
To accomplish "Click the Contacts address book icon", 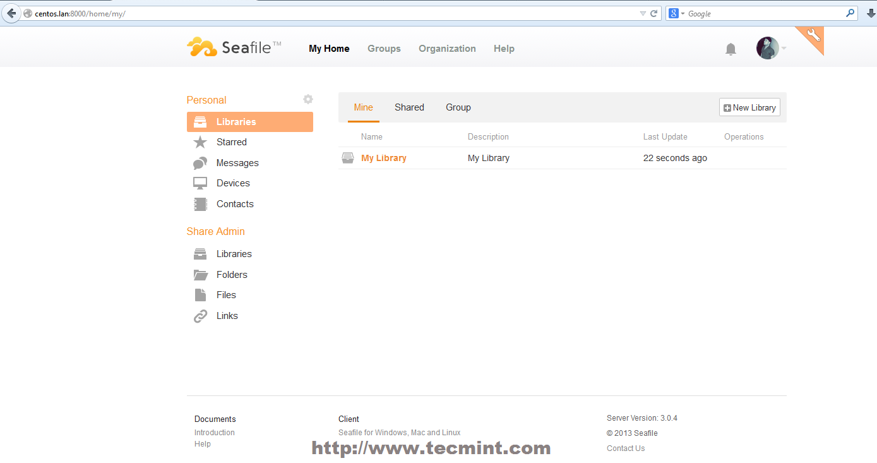I will click(x=200, y=204).
